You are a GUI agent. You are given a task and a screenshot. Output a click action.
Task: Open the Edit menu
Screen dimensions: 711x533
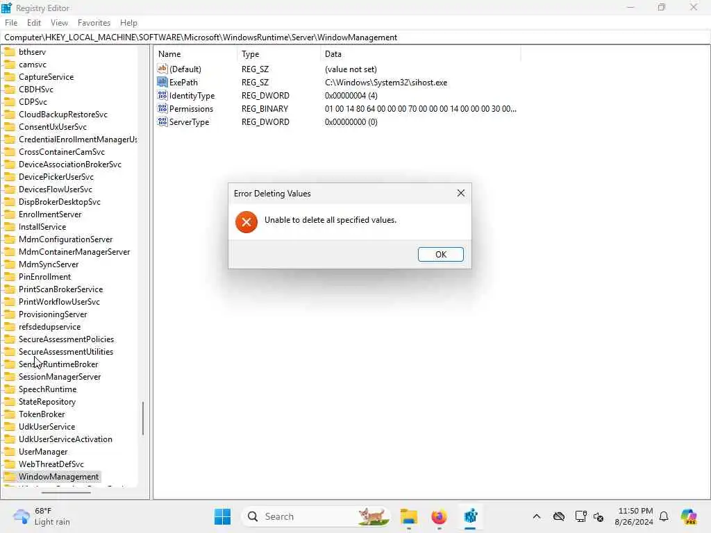tap(34, 23)
